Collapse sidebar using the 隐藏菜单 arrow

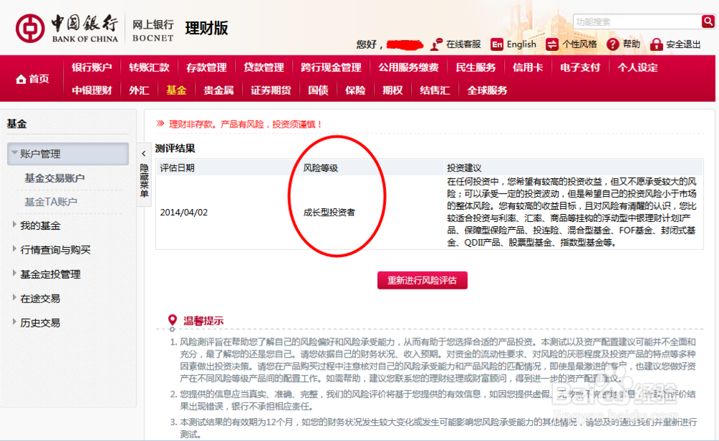(144, 154)
